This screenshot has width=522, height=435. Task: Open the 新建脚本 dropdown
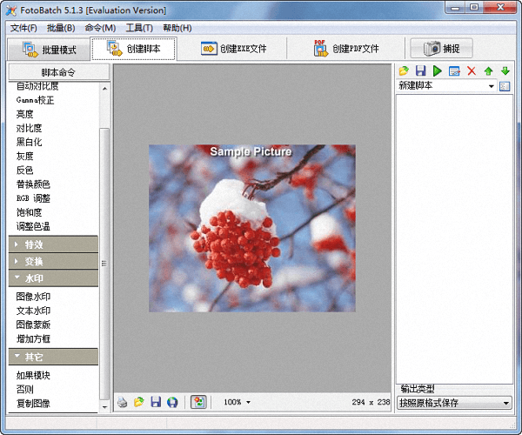(491, 86)
